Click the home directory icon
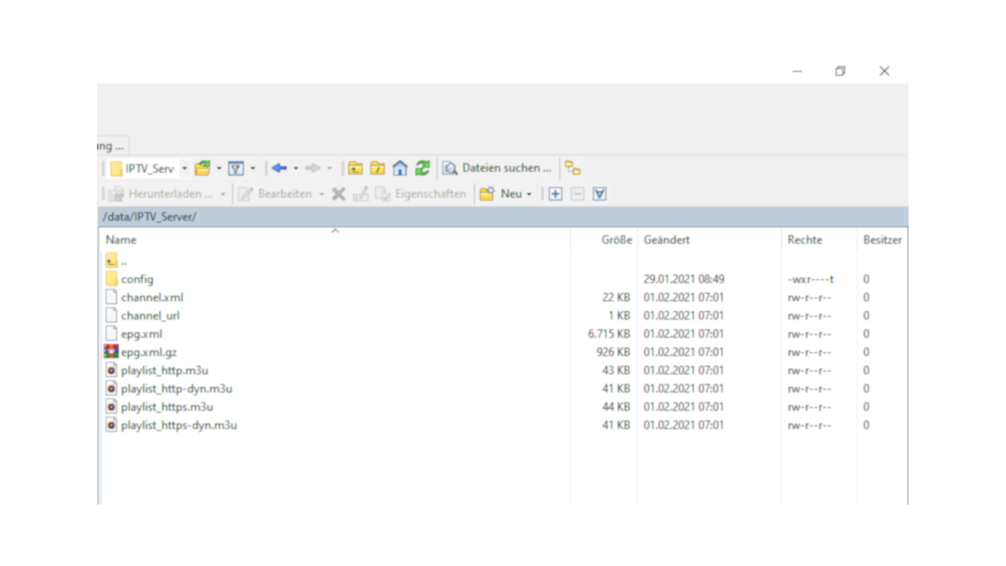The image size is (1006, 566). pyautogui.click(x=400, y=168)
